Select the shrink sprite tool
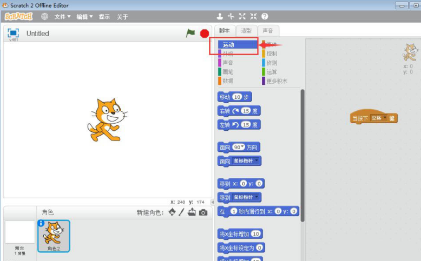421x261 pixels. [253, 16]
